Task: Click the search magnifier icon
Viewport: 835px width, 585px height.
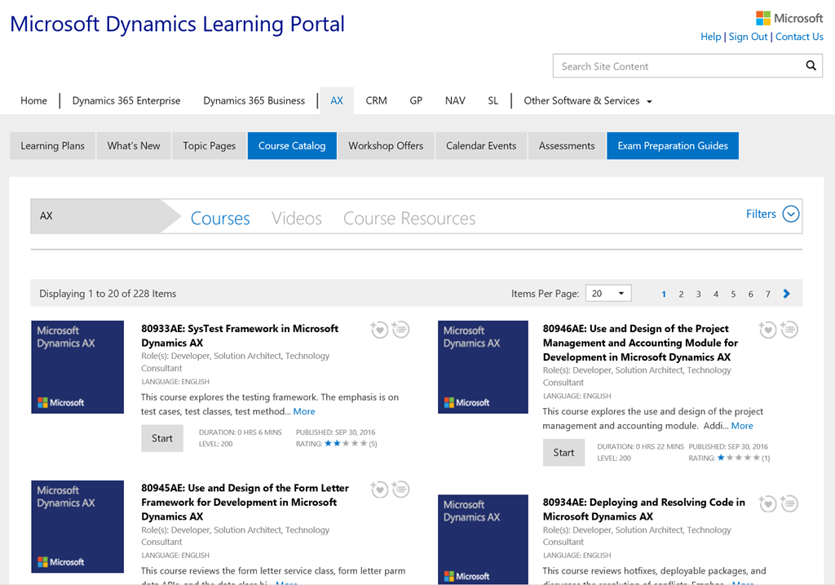Action: (x=811, y=66)
